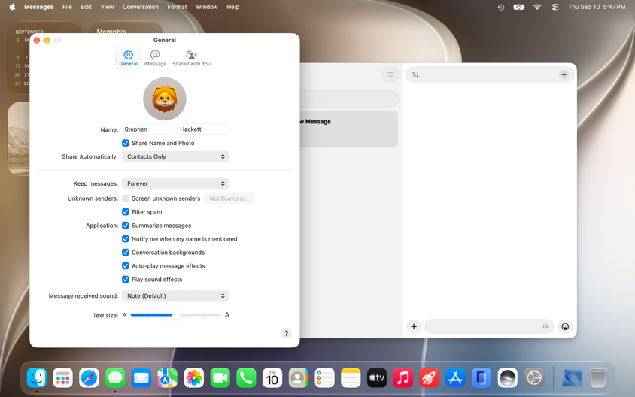Image resolution: width=635 pixels, height=397 pixels.
Task: Enable Screen unknown senders checkbox
Action: click(126, 198)
